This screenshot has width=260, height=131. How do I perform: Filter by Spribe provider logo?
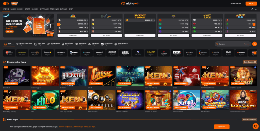pos(125,53)
